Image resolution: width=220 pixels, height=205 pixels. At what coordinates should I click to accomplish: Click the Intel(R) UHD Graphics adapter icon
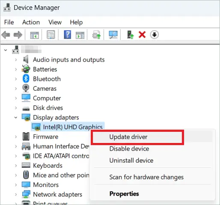[x=36, y=127]
